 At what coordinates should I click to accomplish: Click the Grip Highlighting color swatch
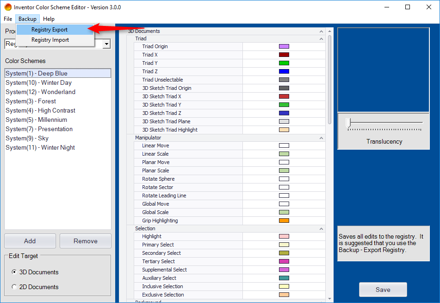[x=284, y=221]
